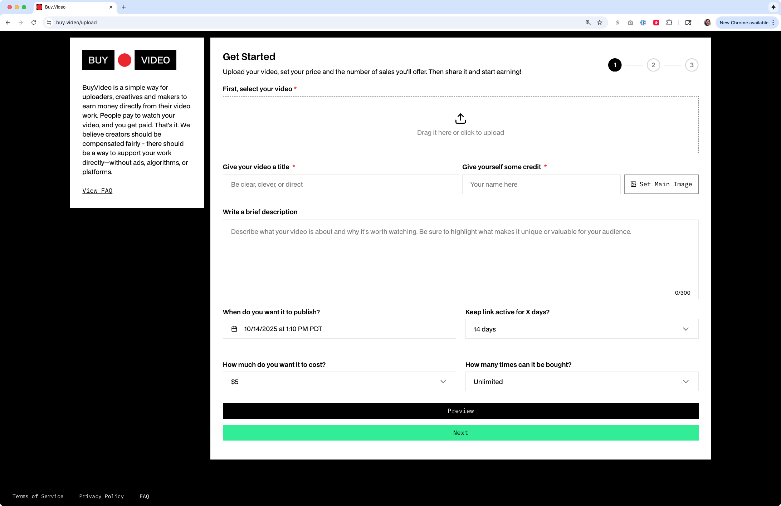
Task: Open the Chrome three-dot menu
Action: [773, 22]
